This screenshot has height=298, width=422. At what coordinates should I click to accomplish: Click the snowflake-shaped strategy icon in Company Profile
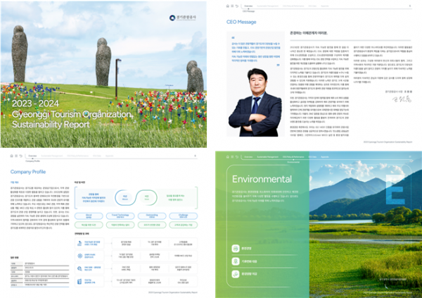pos(79,256)
